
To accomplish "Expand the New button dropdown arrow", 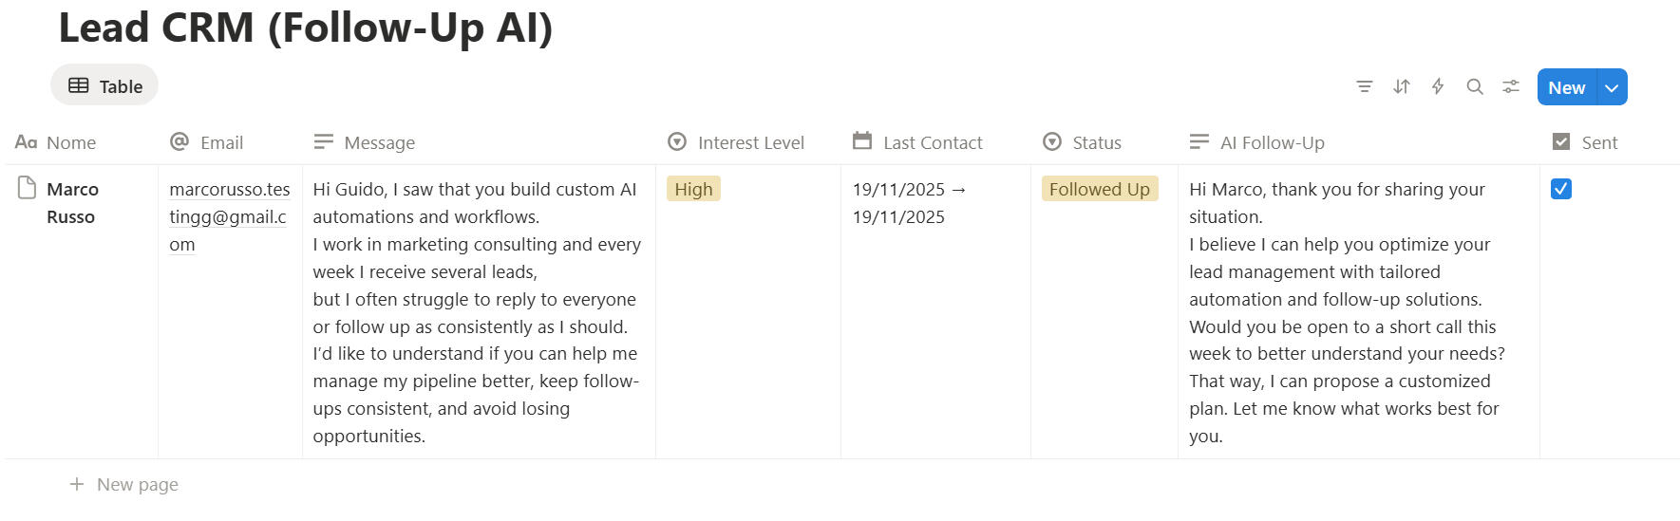I will pos(1612,87).
